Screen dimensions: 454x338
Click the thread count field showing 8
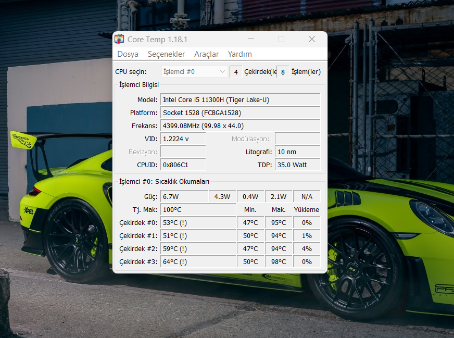[x=283, y=72]
